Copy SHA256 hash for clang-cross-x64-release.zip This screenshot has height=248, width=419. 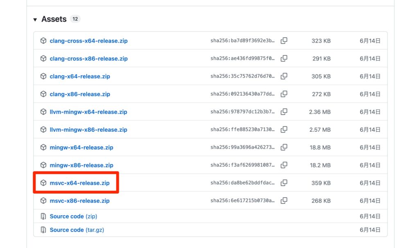point(284,41)
